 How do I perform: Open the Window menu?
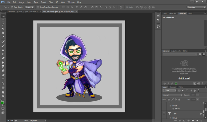tap(71, 2)
